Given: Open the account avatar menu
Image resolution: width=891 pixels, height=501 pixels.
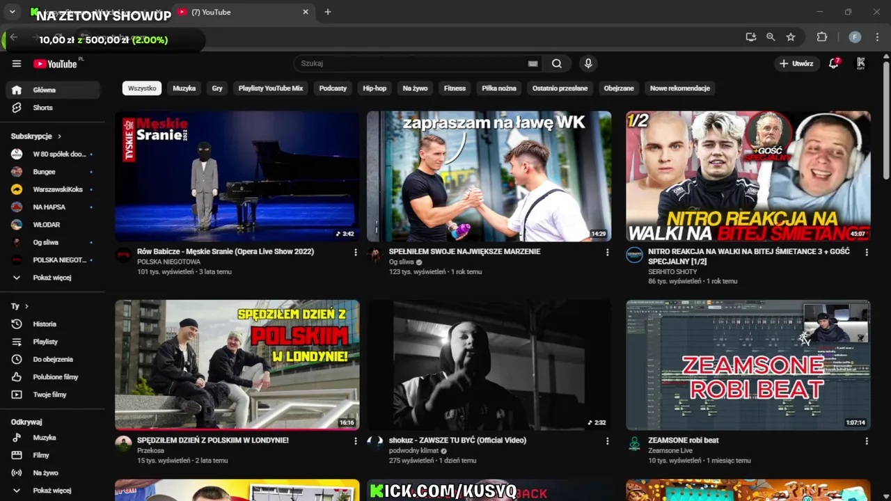Looking at the screenshot, I should [861, 63].
